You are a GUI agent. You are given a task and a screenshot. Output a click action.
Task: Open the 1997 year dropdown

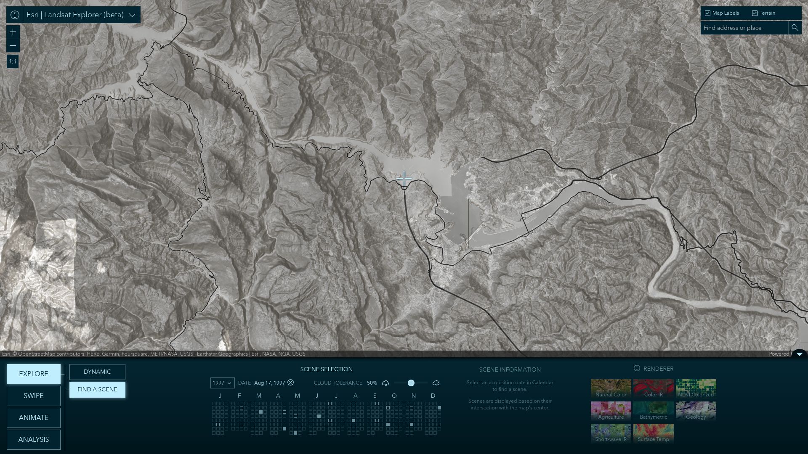tap(222, 383)
